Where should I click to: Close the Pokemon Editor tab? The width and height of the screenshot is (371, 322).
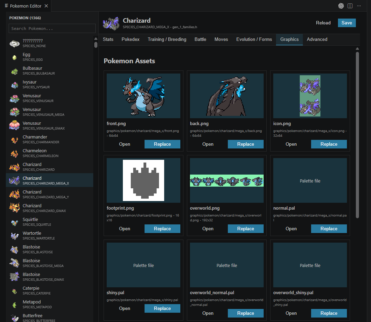46,6
